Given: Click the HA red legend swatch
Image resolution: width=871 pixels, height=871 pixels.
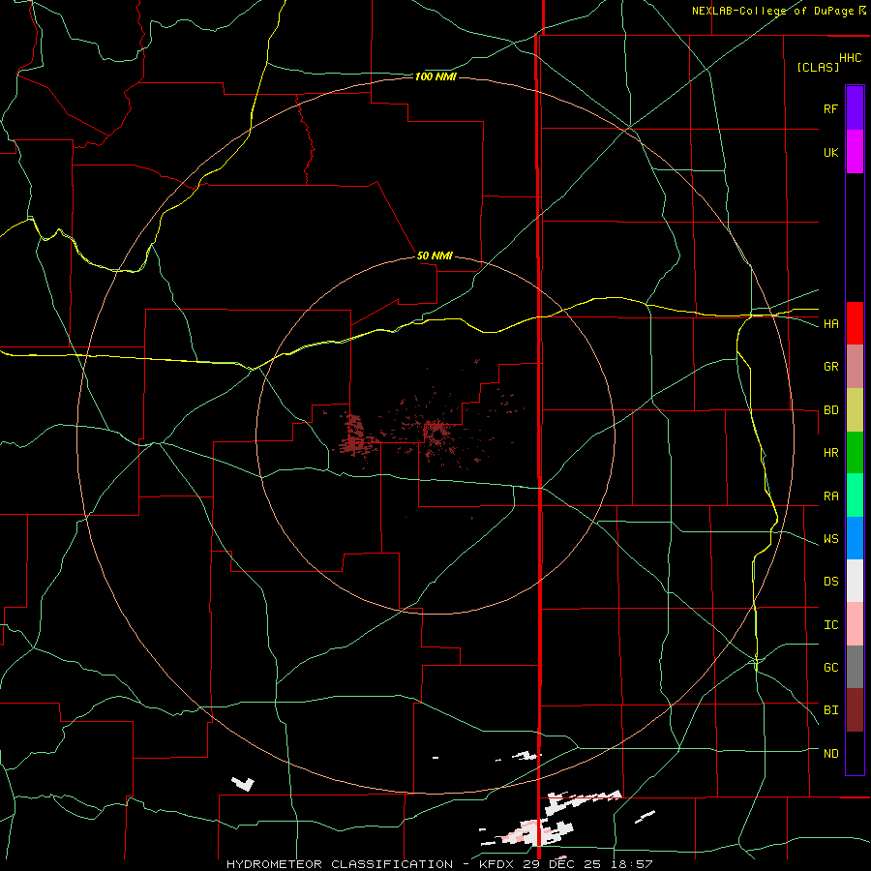Looking at the screenshot, I should tap(855, 323).
